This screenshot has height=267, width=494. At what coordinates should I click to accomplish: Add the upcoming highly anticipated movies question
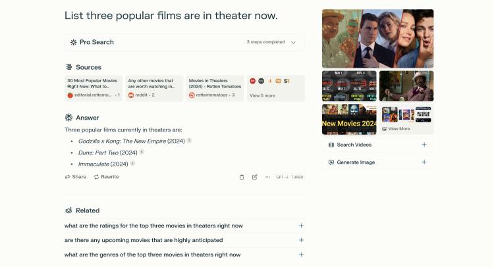(184, 240)
